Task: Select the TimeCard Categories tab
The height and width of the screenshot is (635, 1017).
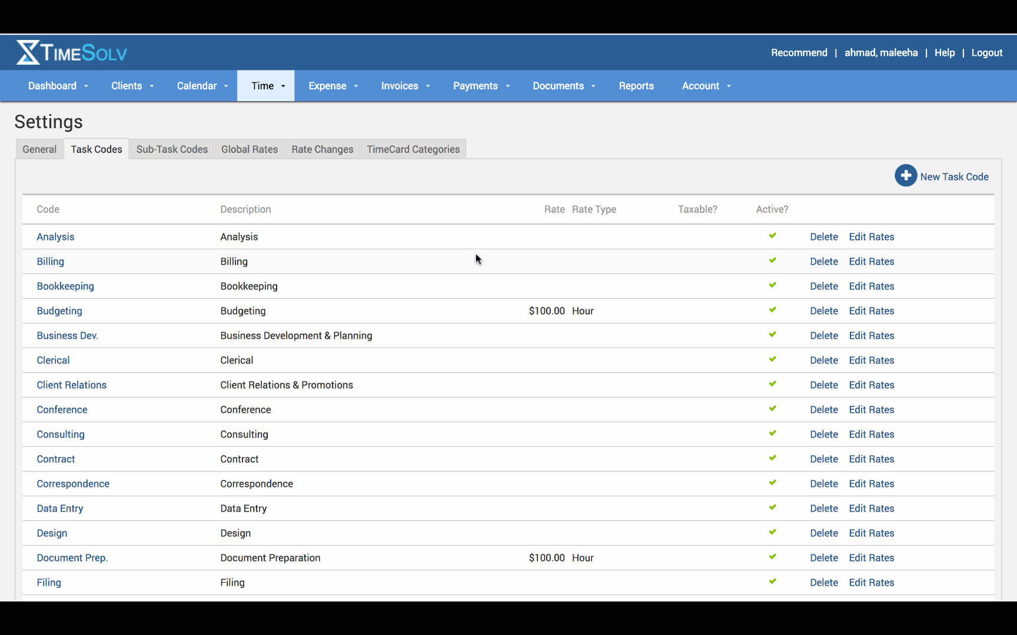Action: 413,149
